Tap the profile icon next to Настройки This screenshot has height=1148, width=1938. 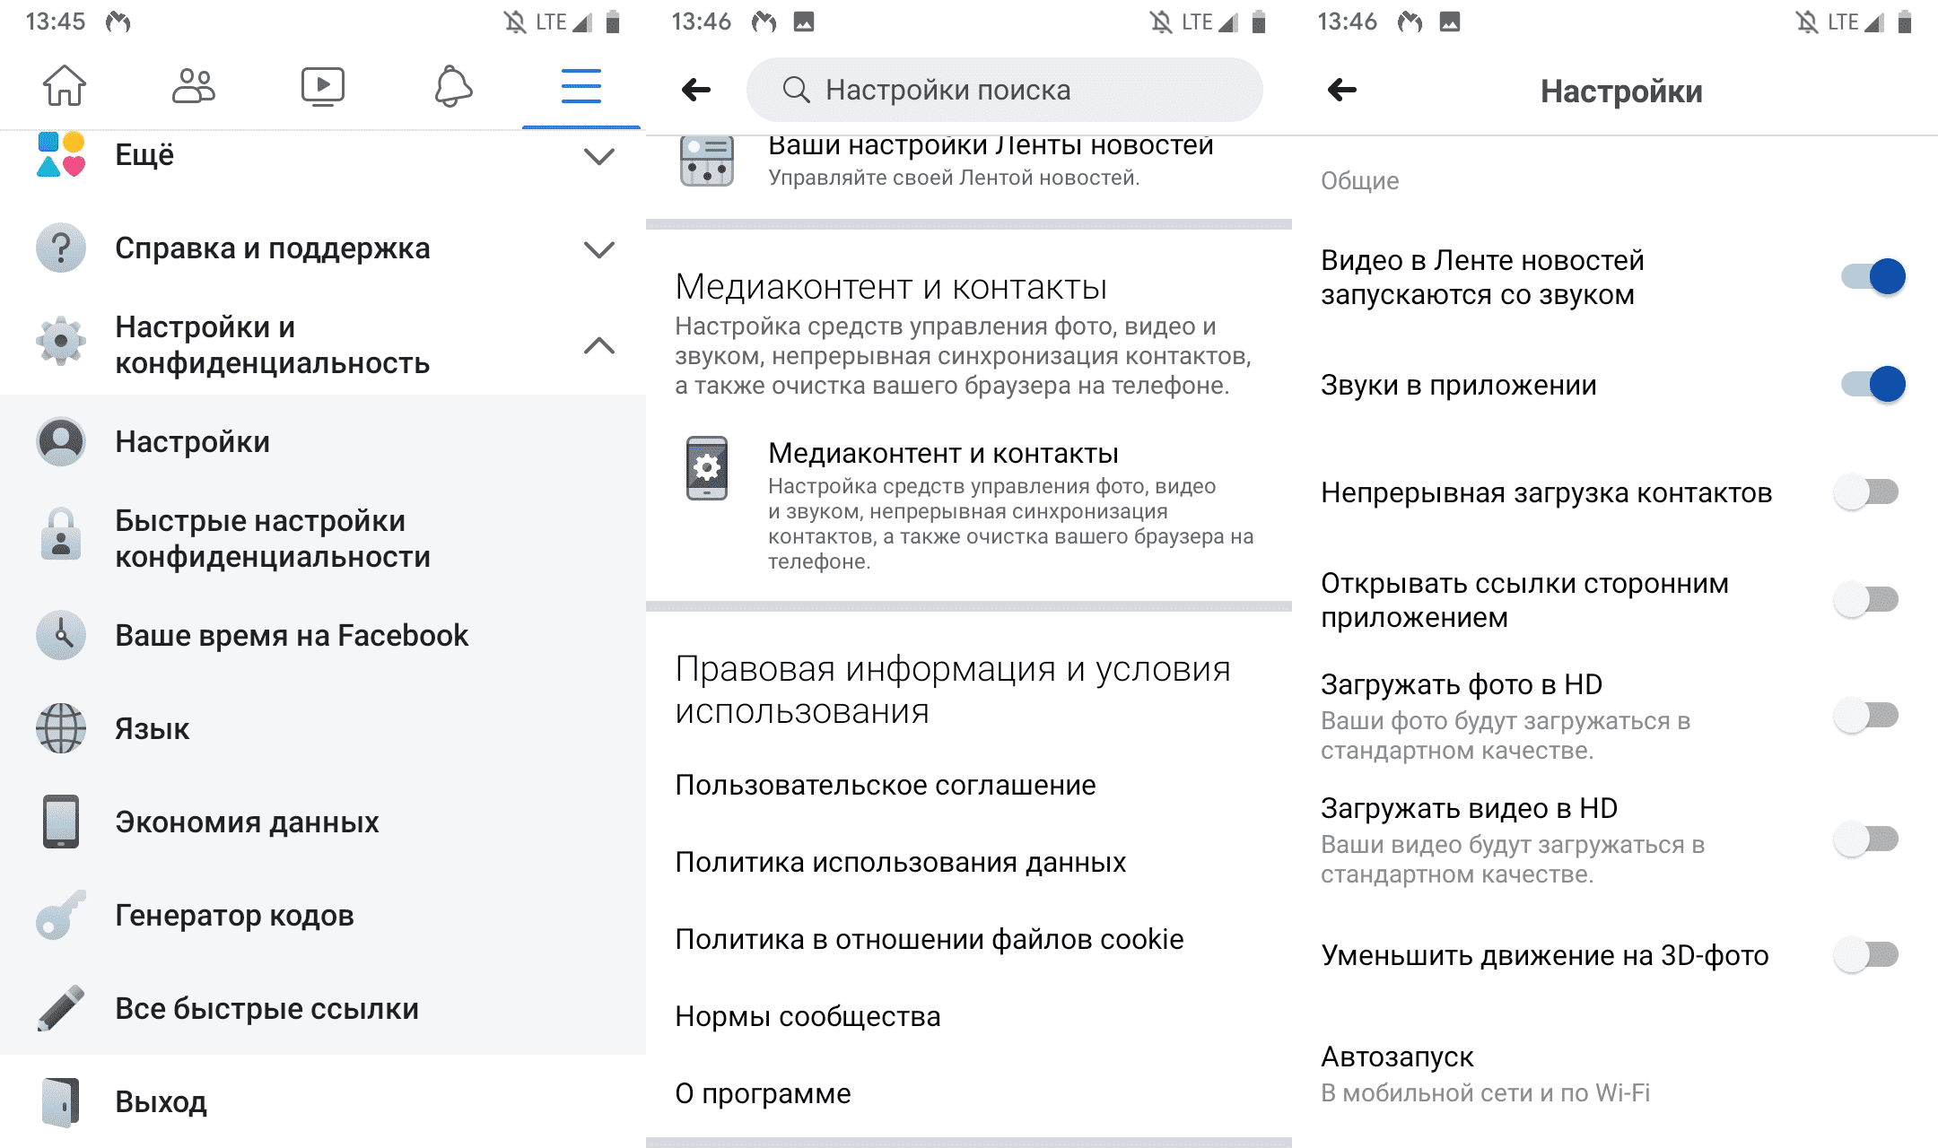[61, 441]
